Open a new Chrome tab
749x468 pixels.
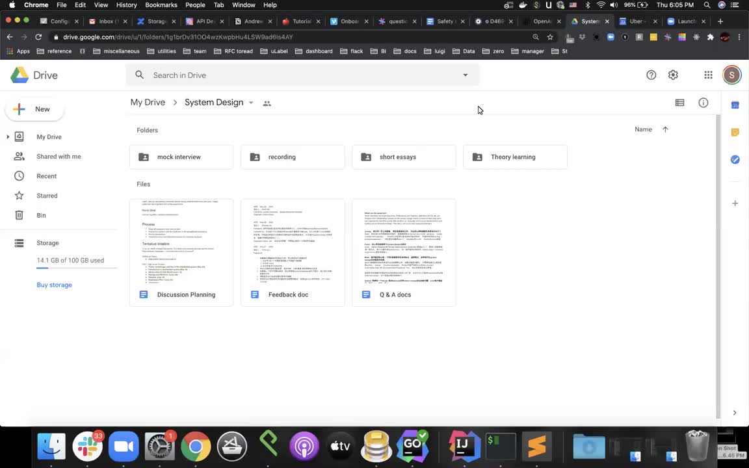coord(720,21)
